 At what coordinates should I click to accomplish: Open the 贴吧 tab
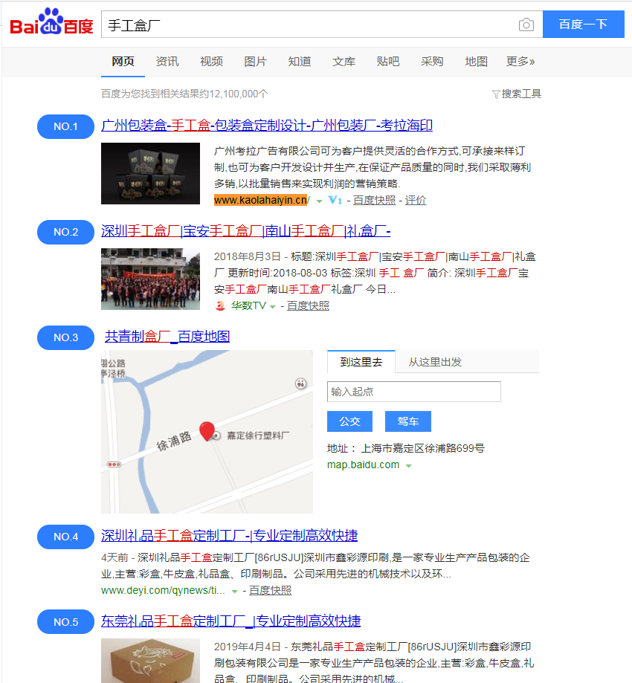(x=388, y=62)
